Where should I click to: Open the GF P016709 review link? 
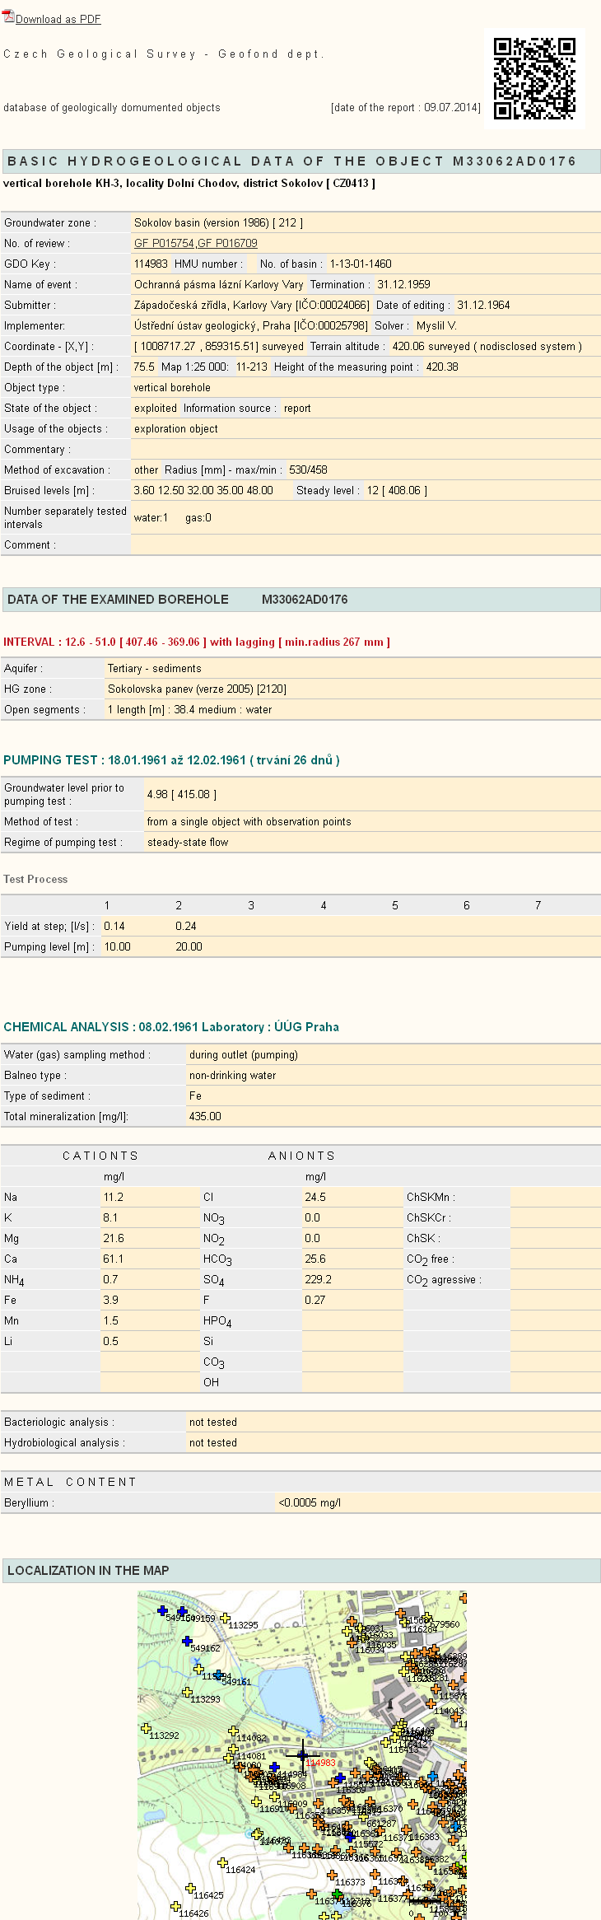tap(227, 243)
